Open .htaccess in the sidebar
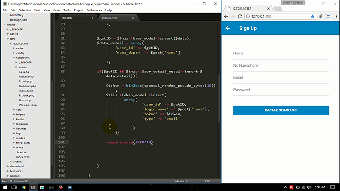 22,152
